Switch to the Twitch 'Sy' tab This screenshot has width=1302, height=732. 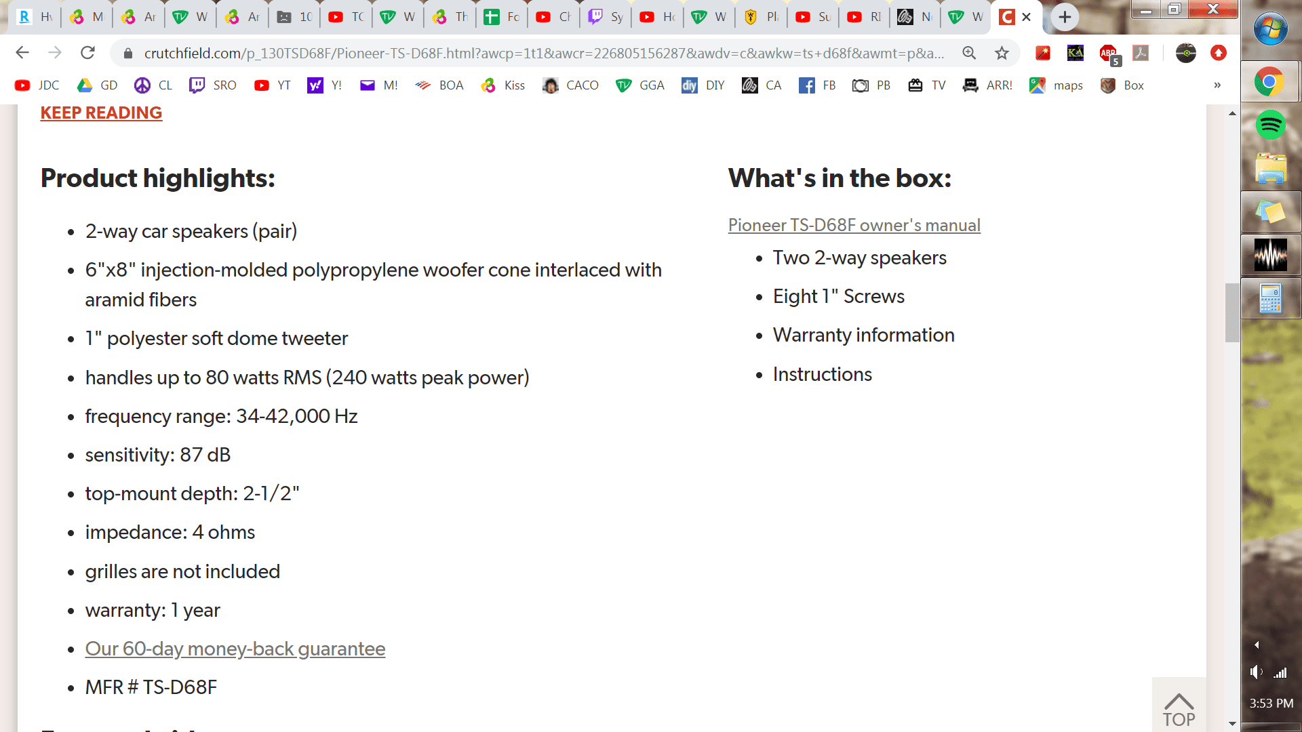pos(605,17)
